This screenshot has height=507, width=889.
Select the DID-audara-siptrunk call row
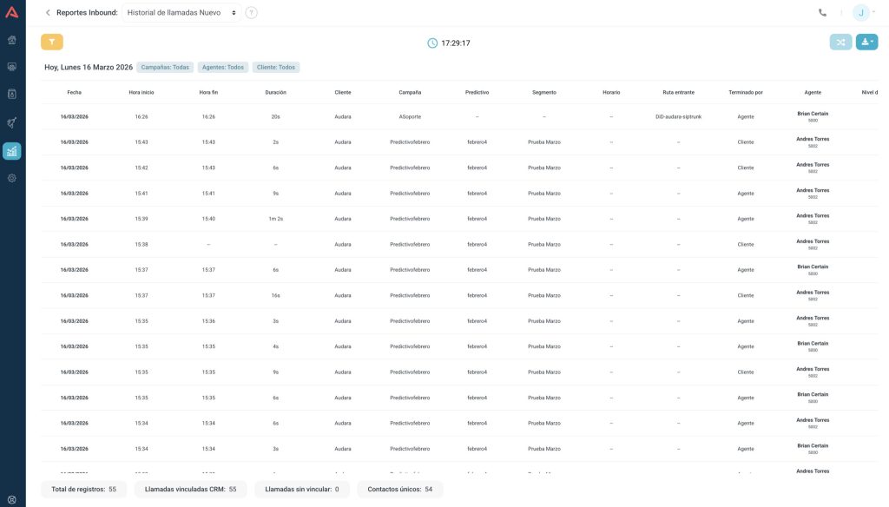click(x=678, y=116)
